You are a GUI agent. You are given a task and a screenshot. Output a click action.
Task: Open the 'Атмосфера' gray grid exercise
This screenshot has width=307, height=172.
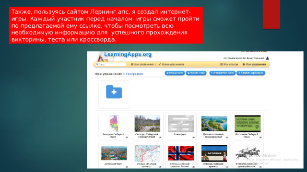tap(181, 123)
